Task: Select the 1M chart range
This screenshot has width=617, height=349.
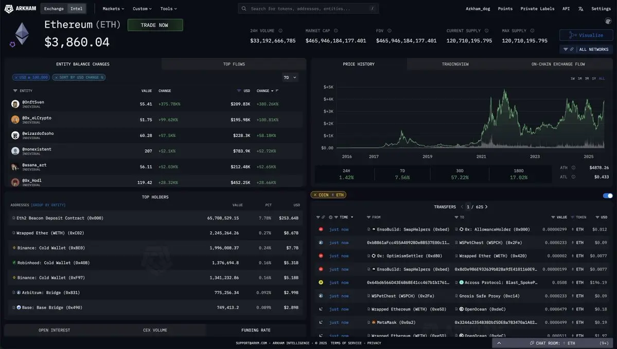Action: [579, 79]
